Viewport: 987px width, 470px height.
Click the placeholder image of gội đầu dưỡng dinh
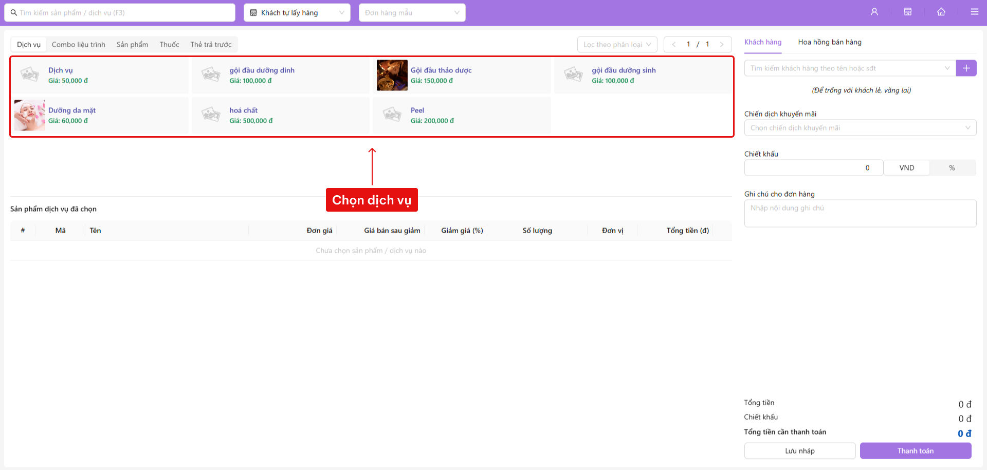click(x=211, y=75)
